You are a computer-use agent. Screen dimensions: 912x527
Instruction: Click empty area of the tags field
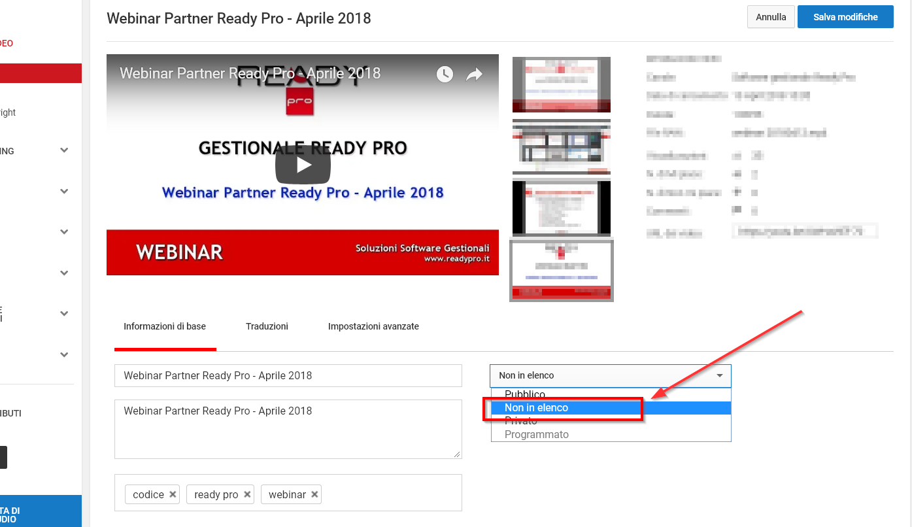(390, 493)
